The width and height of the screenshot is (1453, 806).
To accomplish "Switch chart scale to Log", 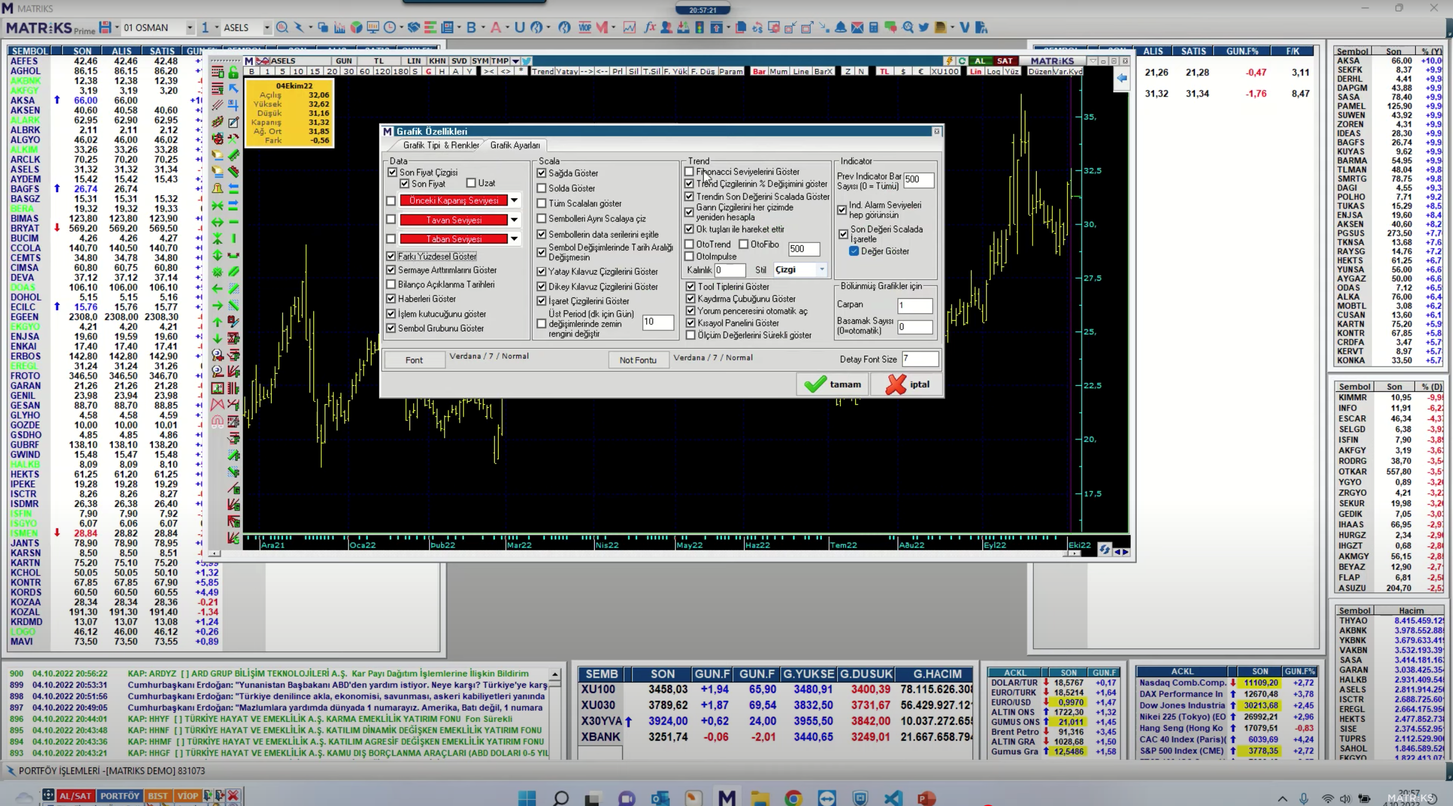I will click(994, 72).
